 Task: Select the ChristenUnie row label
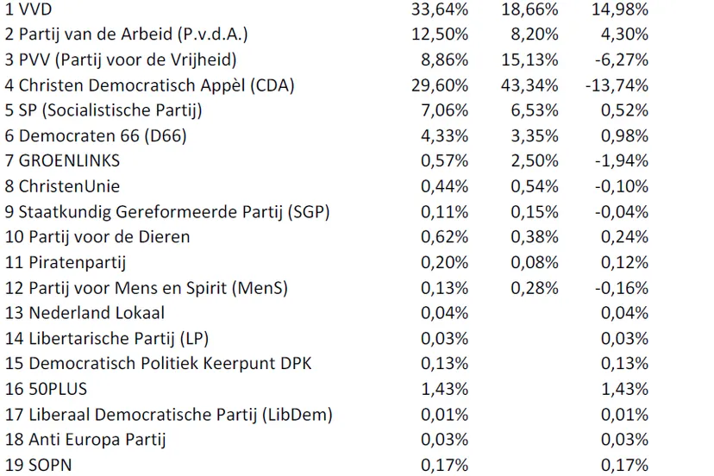(73, 186)
